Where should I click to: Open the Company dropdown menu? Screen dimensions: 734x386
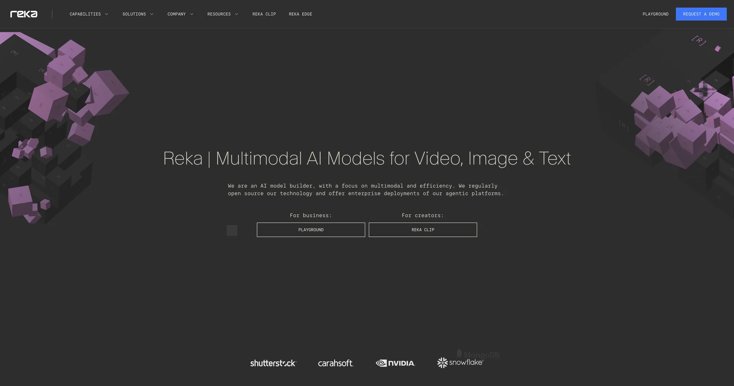(180, 14)
